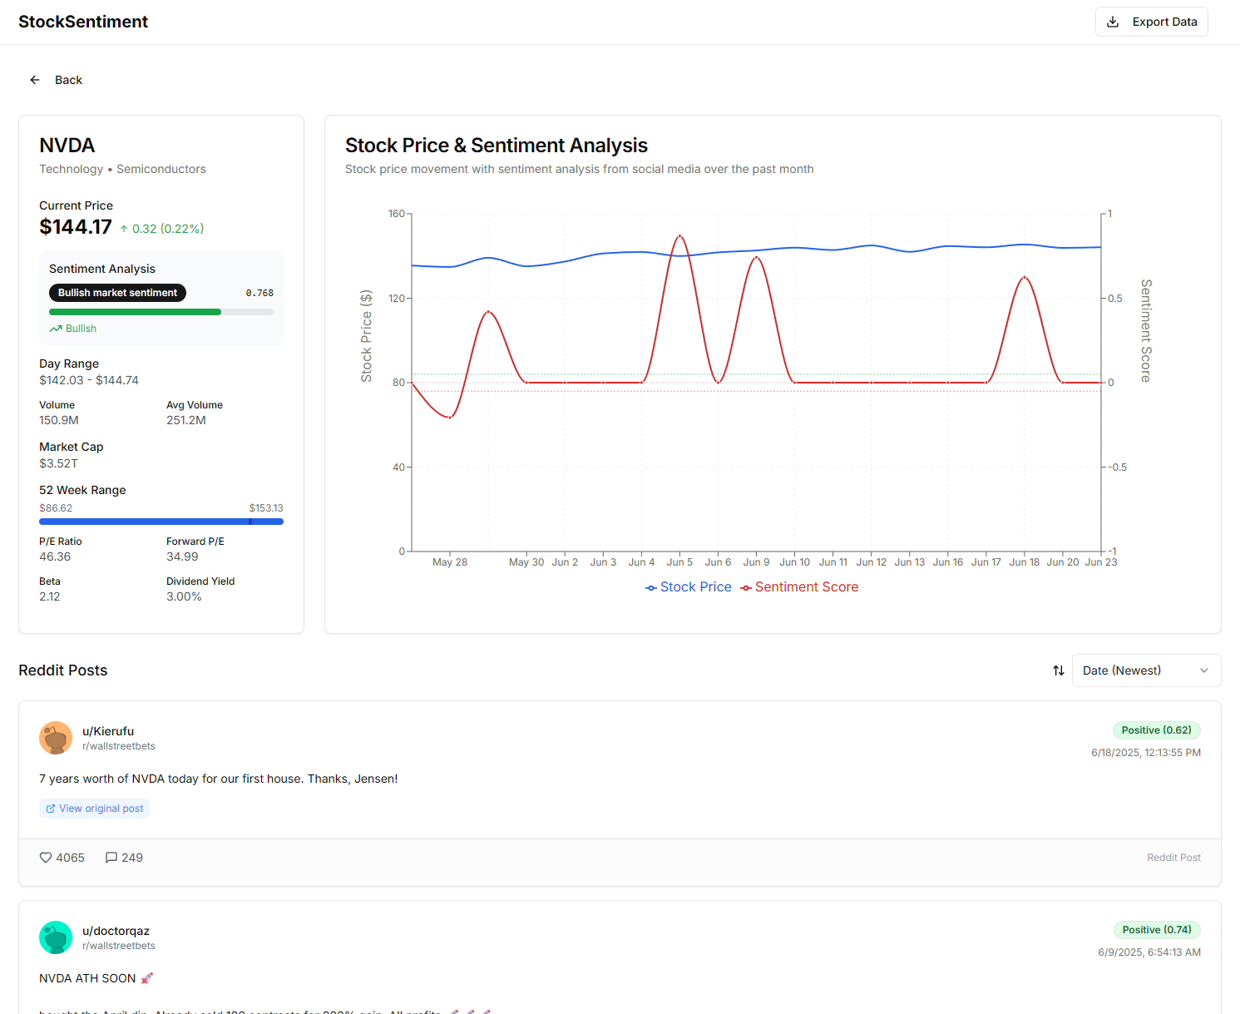1240x1014 pixels.
Task: Click the Jun 9 label on chart axis
Action: [756, 562]
